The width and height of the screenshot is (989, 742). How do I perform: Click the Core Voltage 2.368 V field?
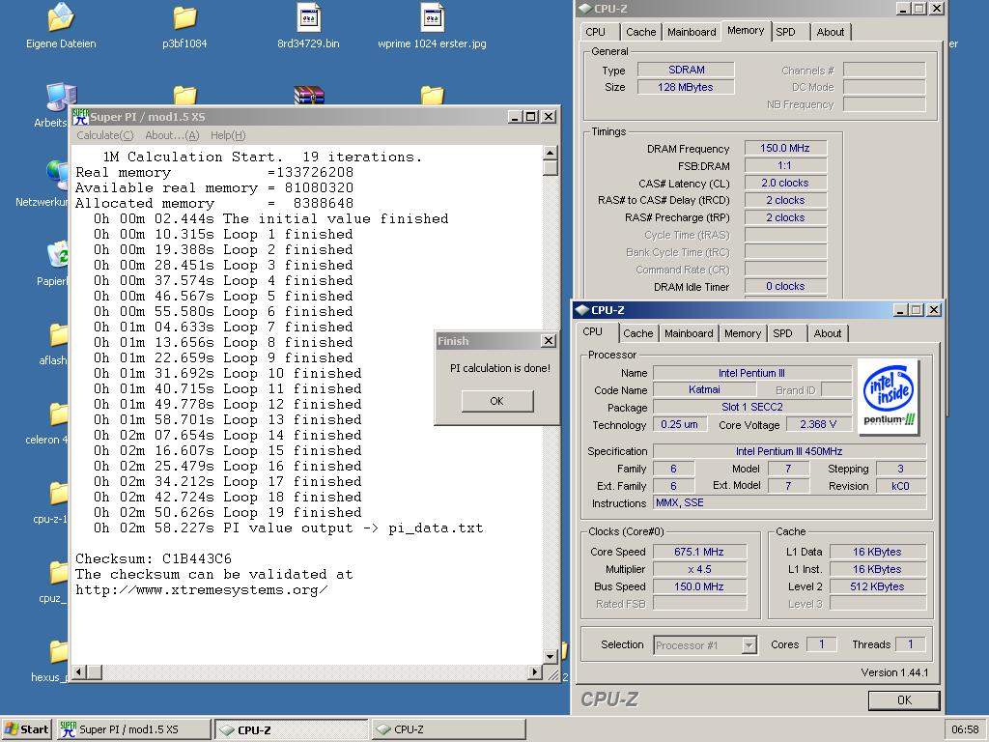point(818,425)
